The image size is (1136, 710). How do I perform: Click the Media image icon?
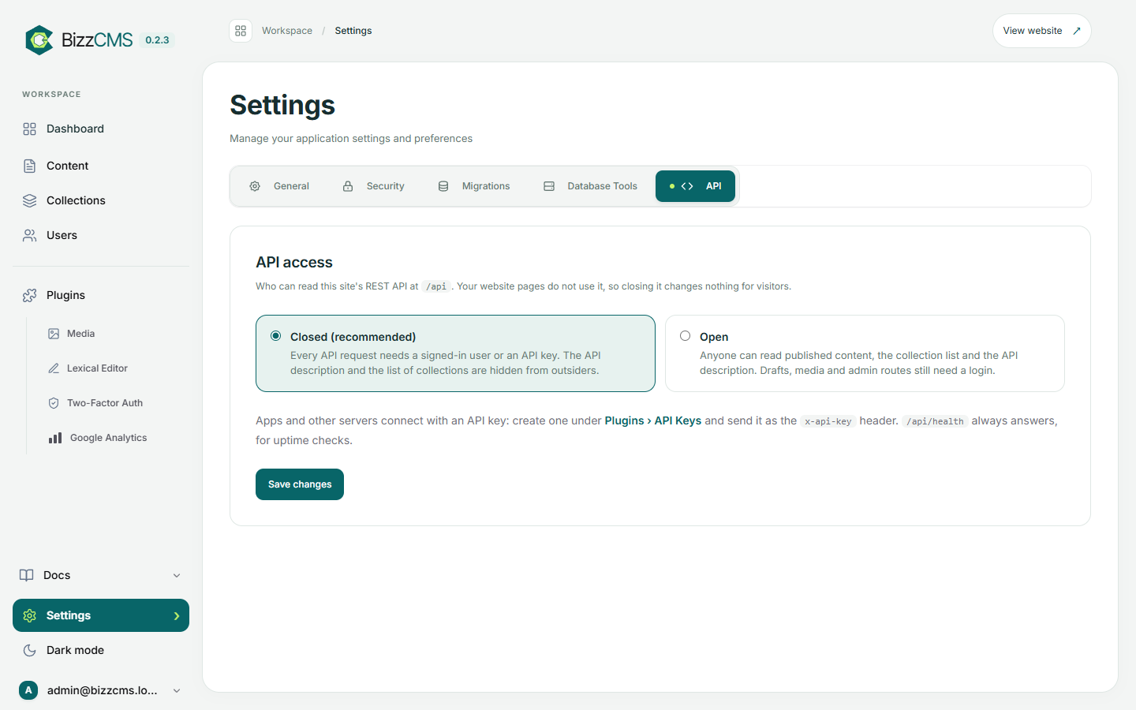(54, 334)
